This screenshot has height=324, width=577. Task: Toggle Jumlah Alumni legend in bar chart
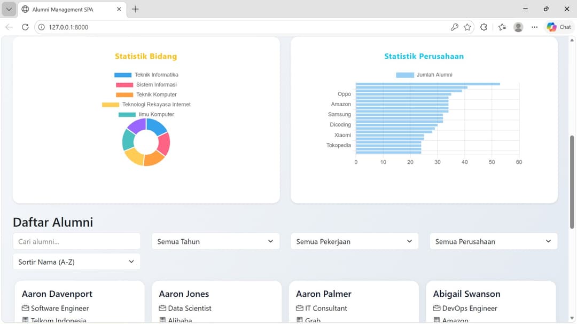point(424,75)
